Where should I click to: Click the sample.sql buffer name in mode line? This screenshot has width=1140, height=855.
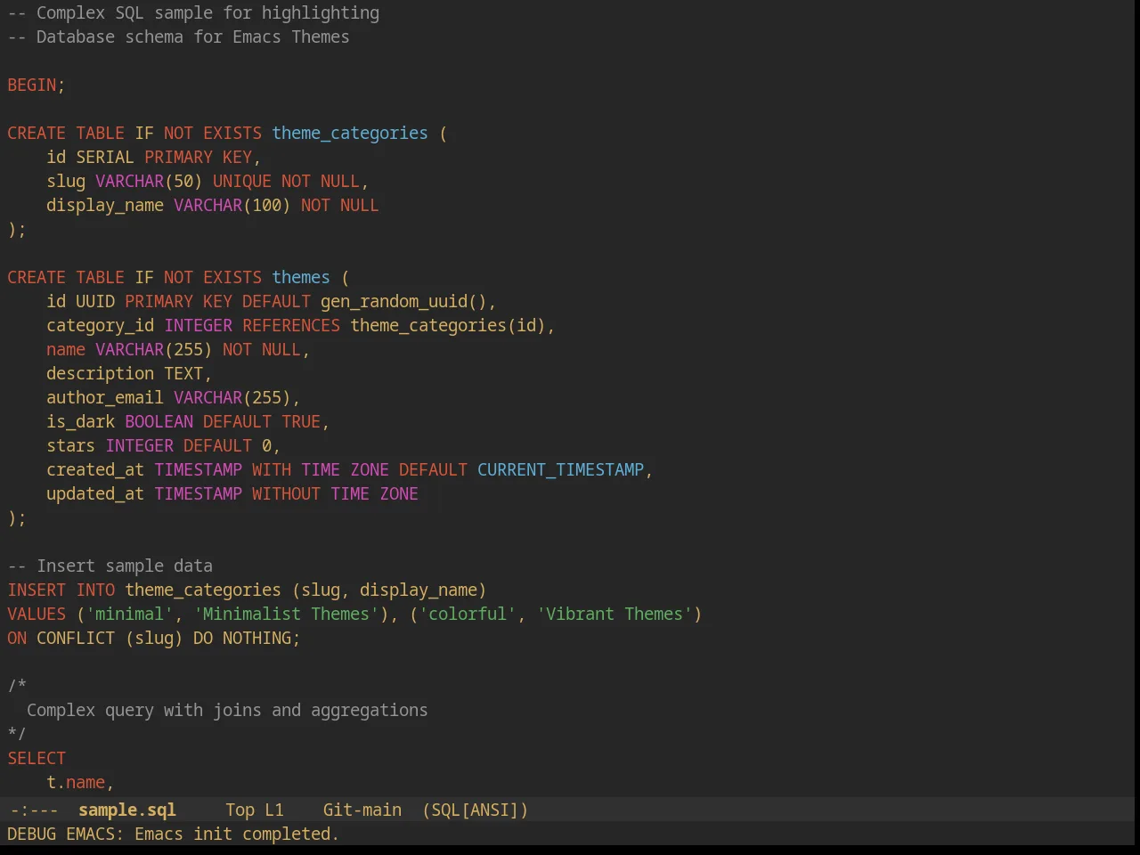126,810
